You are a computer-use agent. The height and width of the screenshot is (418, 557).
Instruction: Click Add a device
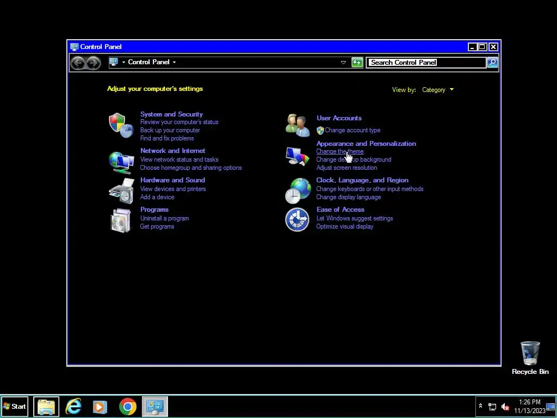[x=157, y=197]
